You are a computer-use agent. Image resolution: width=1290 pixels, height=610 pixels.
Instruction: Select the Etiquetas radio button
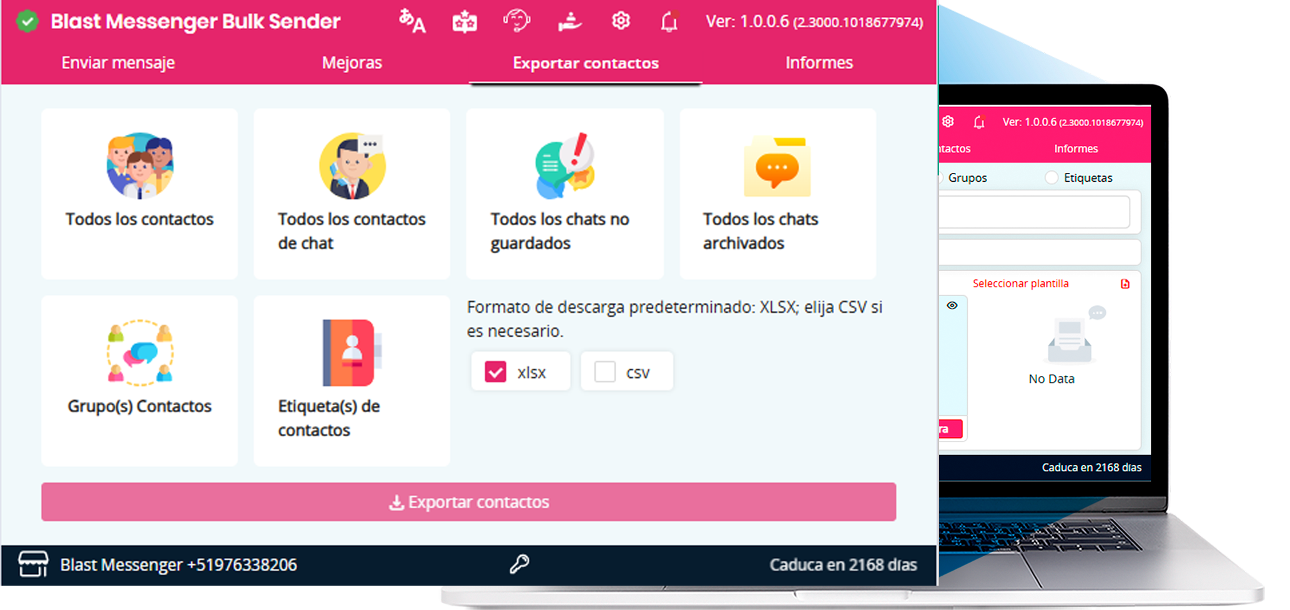1051,178
